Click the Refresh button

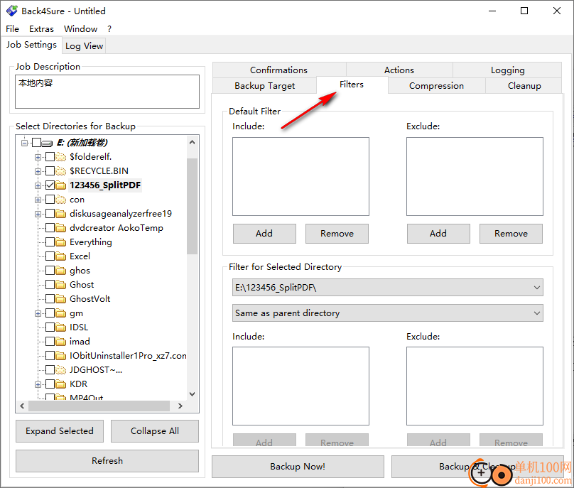pyautogui.click(x=107, y=460)
